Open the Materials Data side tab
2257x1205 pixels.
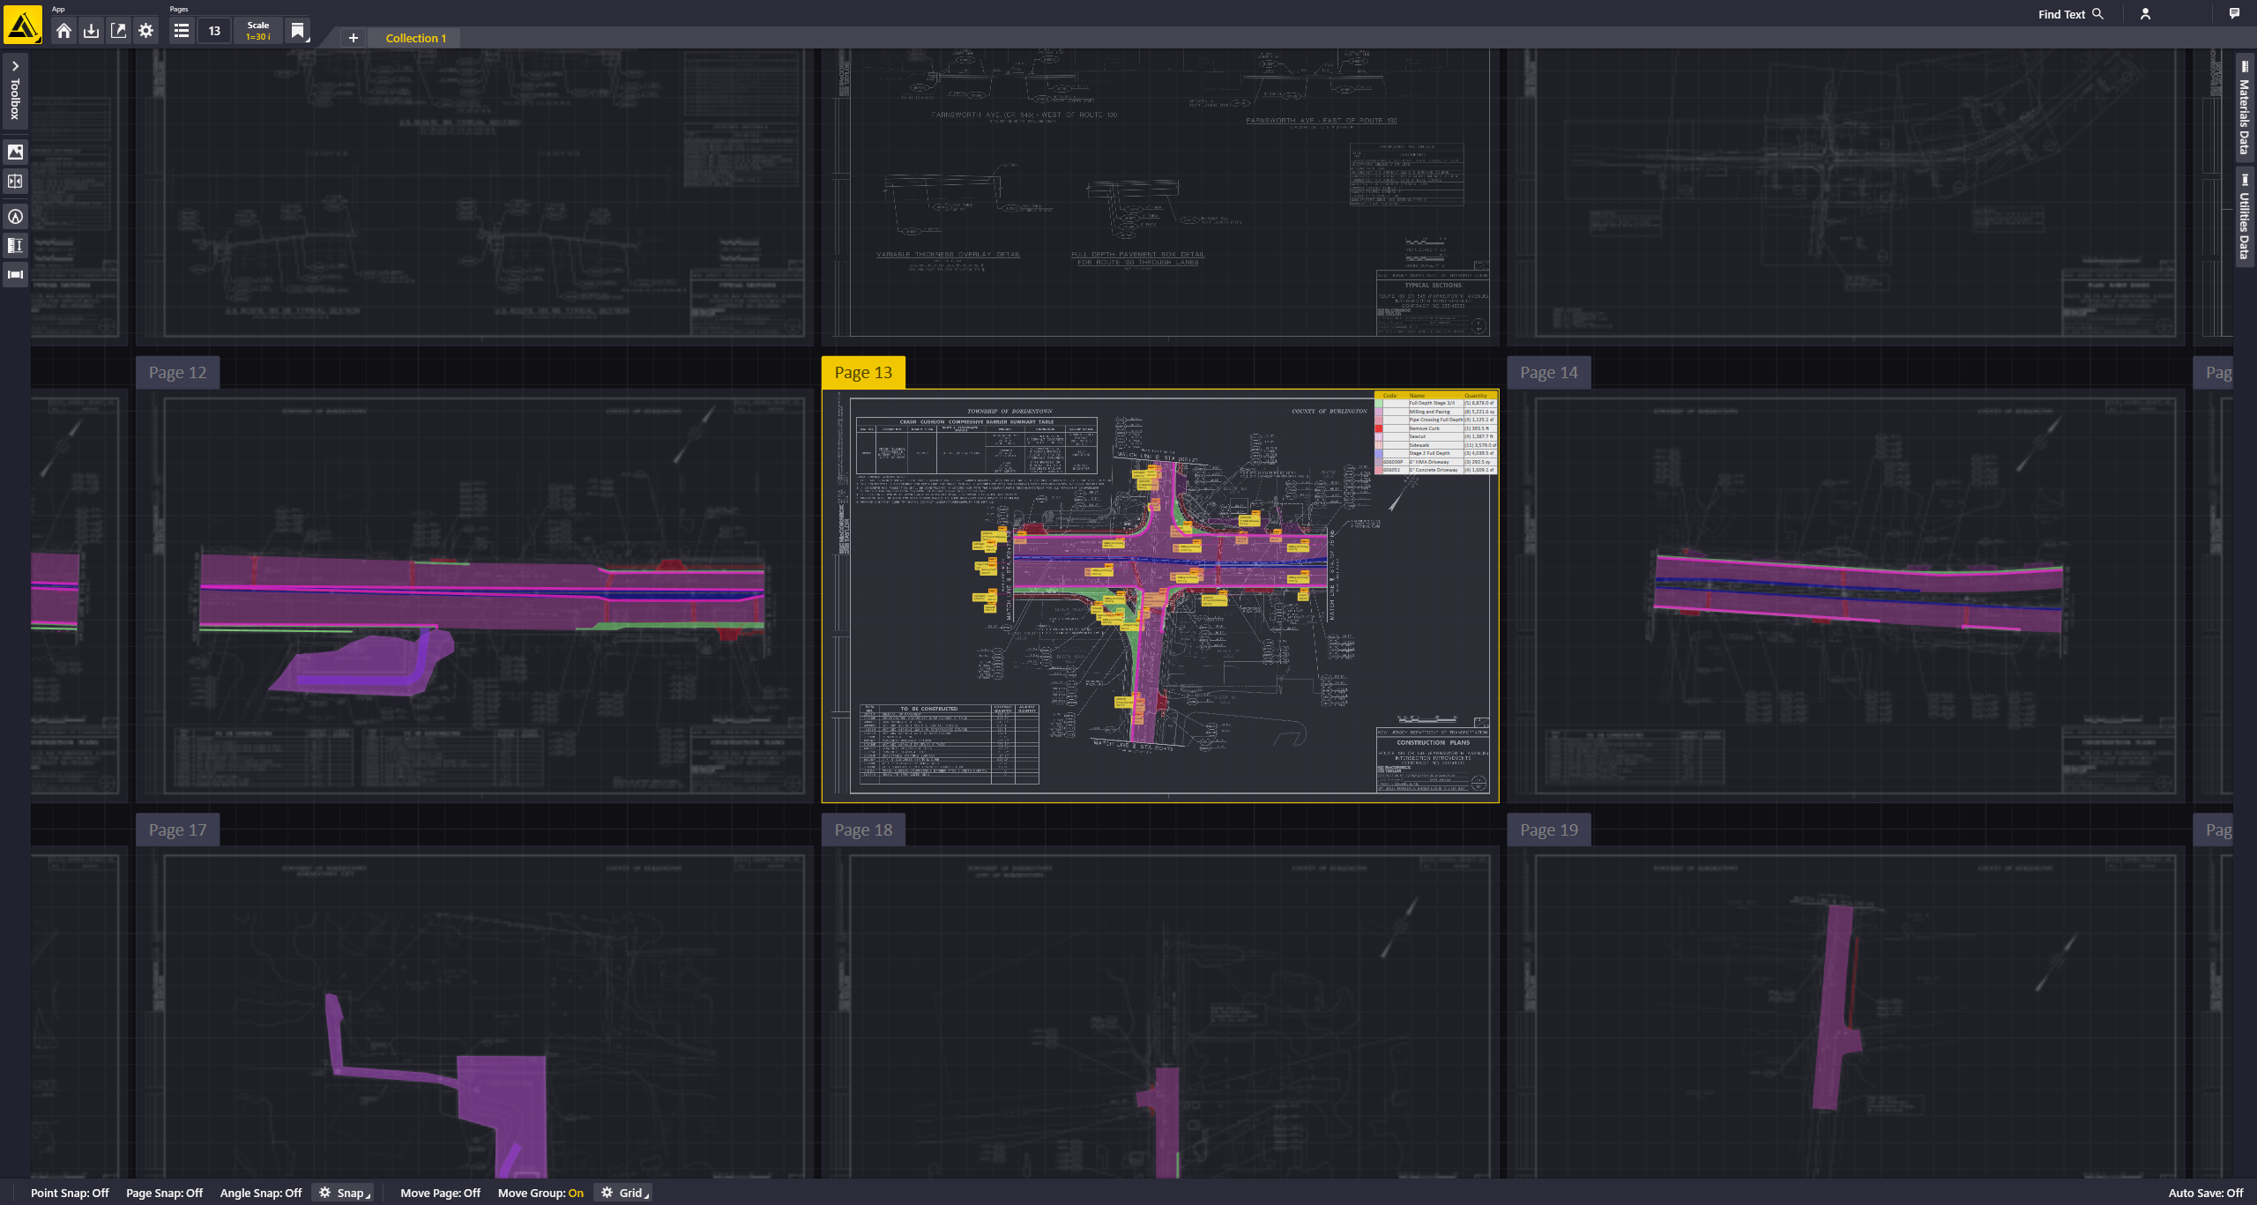click(2244, 108)
